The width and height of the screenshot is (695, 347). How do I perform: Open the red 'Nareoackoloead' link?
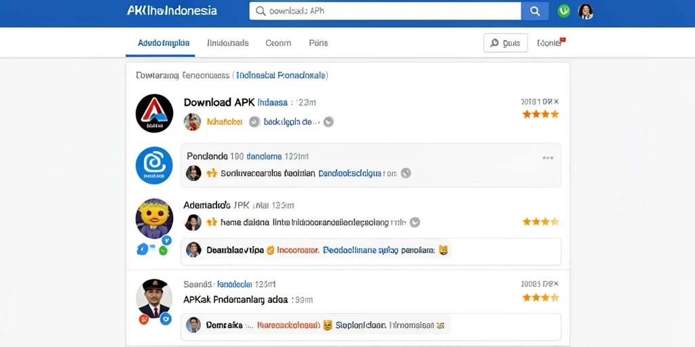pyautogui.click(x=288, y=326)
